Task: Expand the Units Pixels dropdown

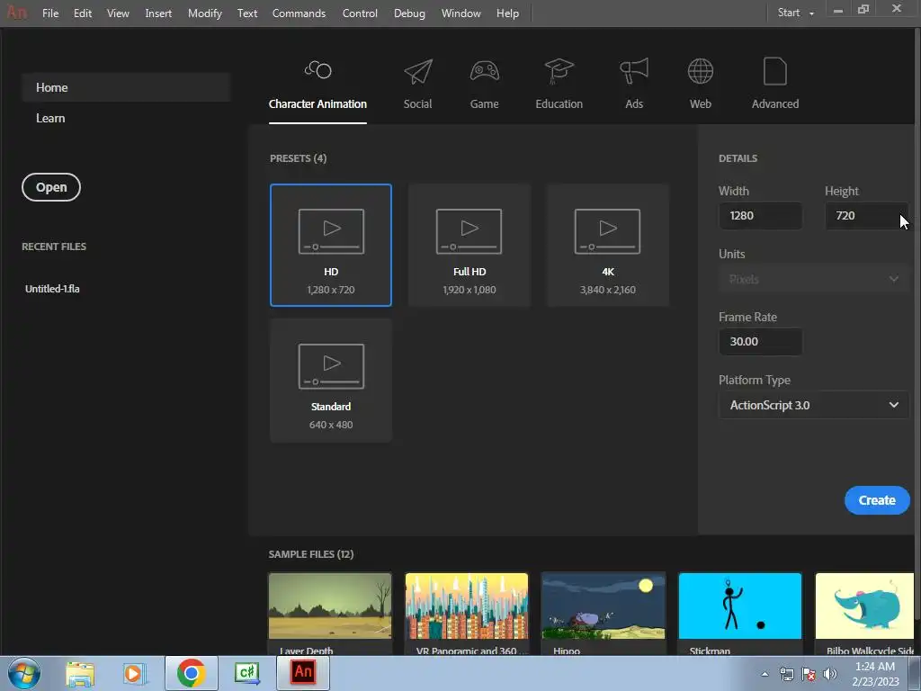Action: tap(813, 279)
